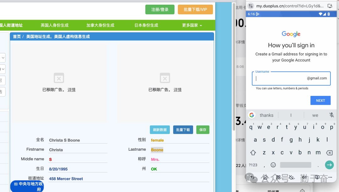Tap the g key

(x=291, y=140)
